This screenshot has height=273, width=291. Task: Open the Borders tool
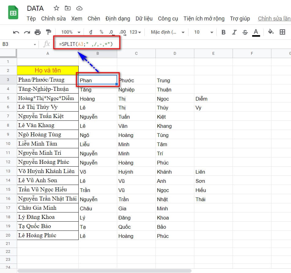click(282, 32)
